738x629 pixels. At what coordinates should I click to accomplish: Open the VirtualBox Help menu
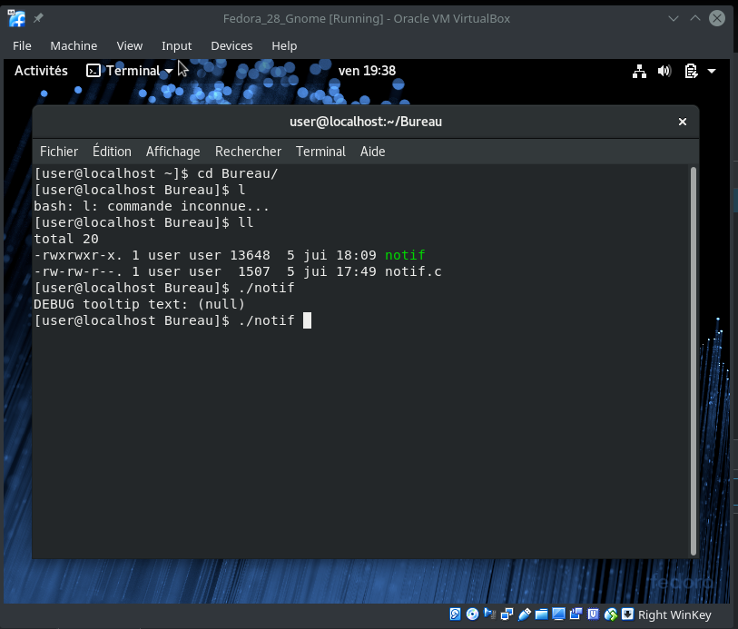tap(284, 45)
